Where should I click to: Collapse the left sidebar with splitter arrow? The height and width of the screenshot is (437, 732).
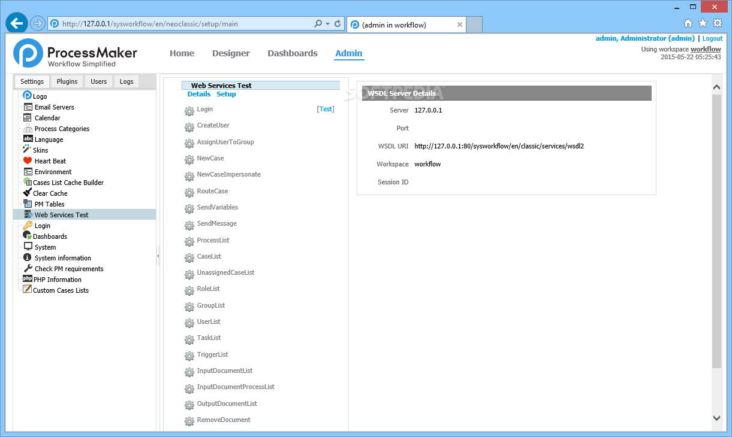[x=158, y=256]
